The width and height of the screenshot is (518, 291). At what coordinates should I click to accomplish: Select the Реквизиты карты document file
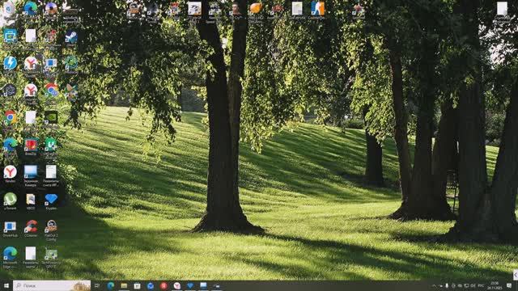[31, 256]
